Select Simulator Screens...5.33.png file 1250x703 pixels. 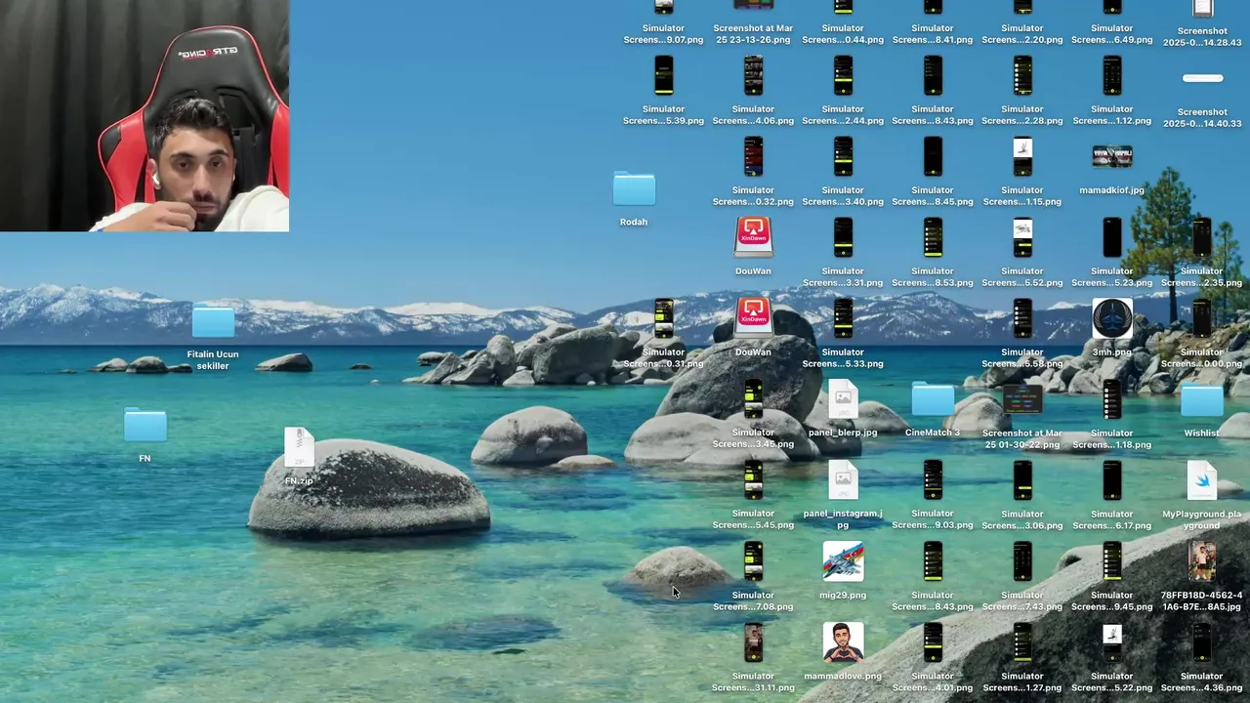click(843, 318)
